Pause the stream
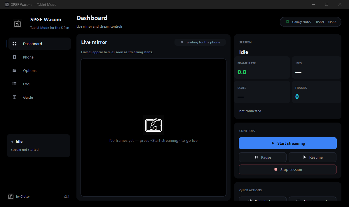This screenshot has width=349, height=207. (262, 157)
